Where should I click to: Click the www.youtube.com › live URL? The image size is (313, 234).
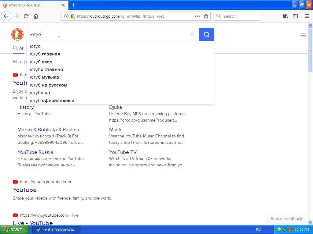[49, 215]
